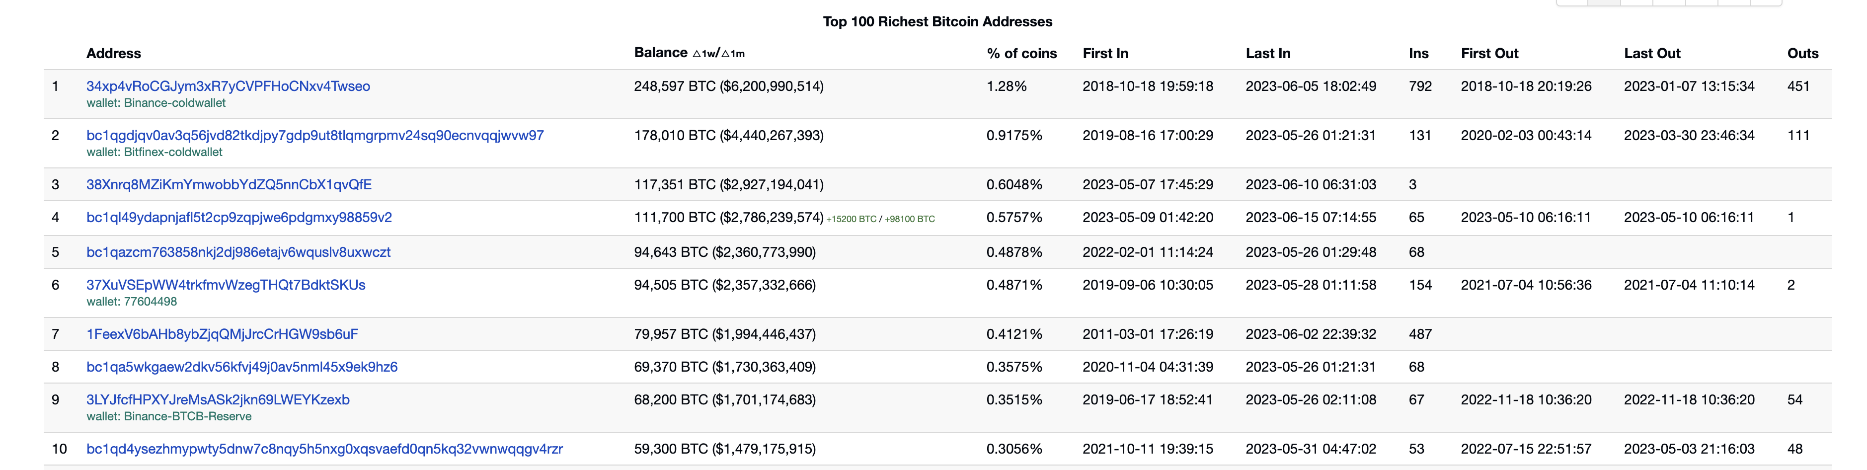Click the +15200 BTC / +98100 BTC change indicator
The image size is (1867, 470).
coord(881,219)
